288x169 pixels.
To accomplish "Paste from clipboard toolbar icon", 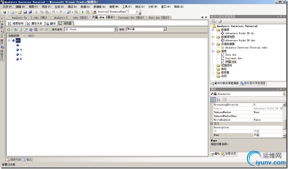I will click(x=47, y=12).
